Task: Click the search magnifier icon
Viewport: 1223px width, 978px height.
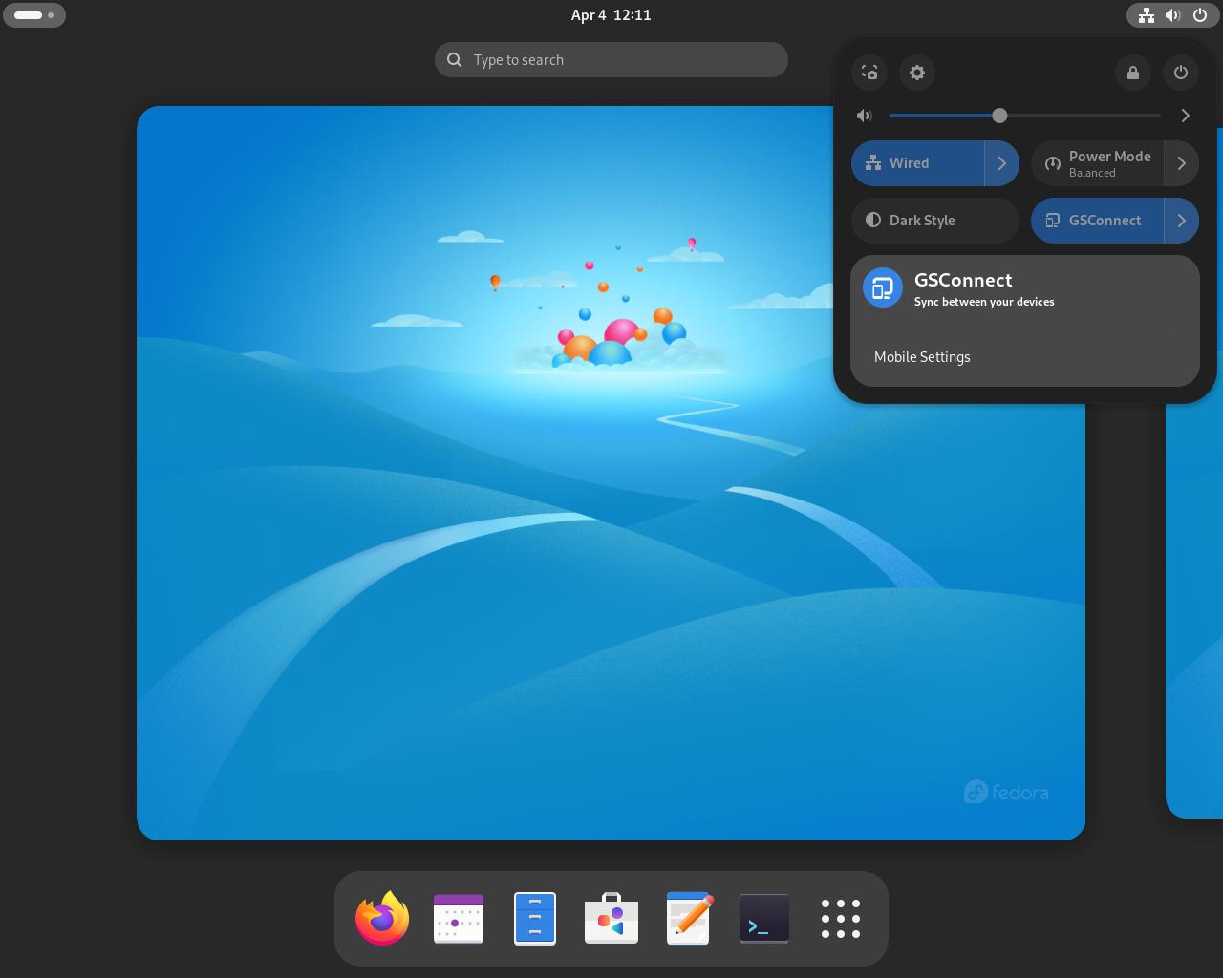Action: click(455, 59)
